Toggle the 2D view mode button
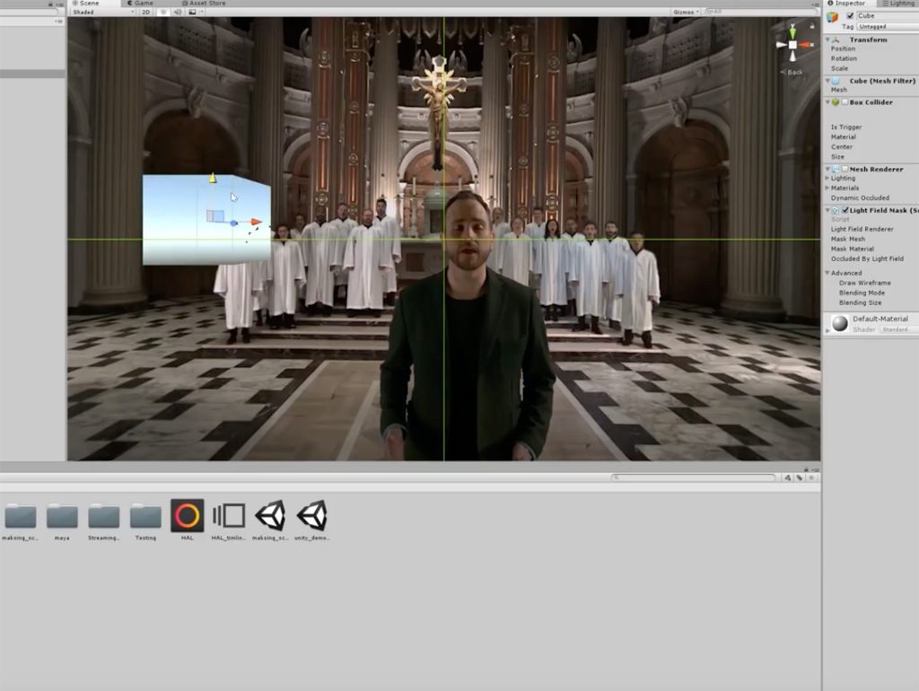Screen dimensions: 919x691 (x=146, y=12)
